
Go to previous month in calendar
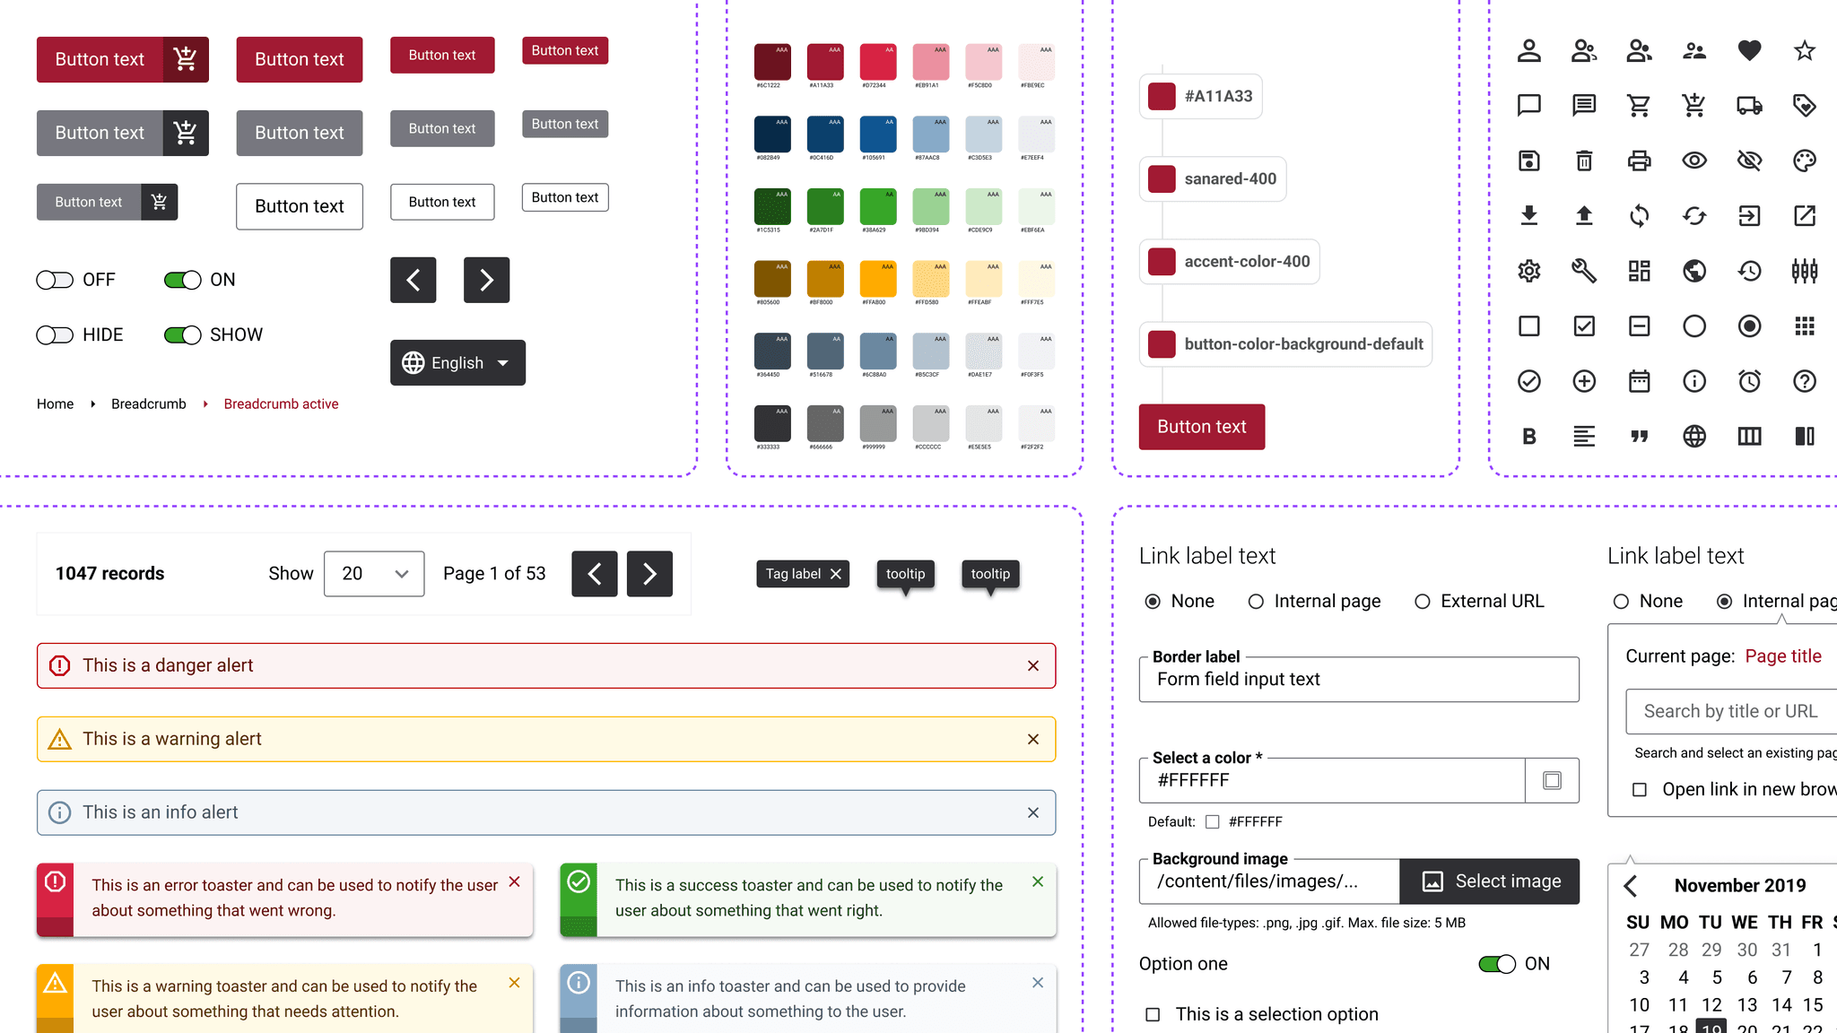click(1631, 886)
